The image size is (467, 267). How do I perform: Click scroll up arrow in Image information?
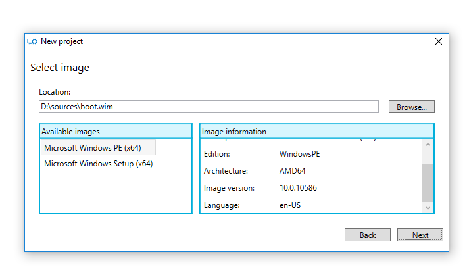(428, 145)
